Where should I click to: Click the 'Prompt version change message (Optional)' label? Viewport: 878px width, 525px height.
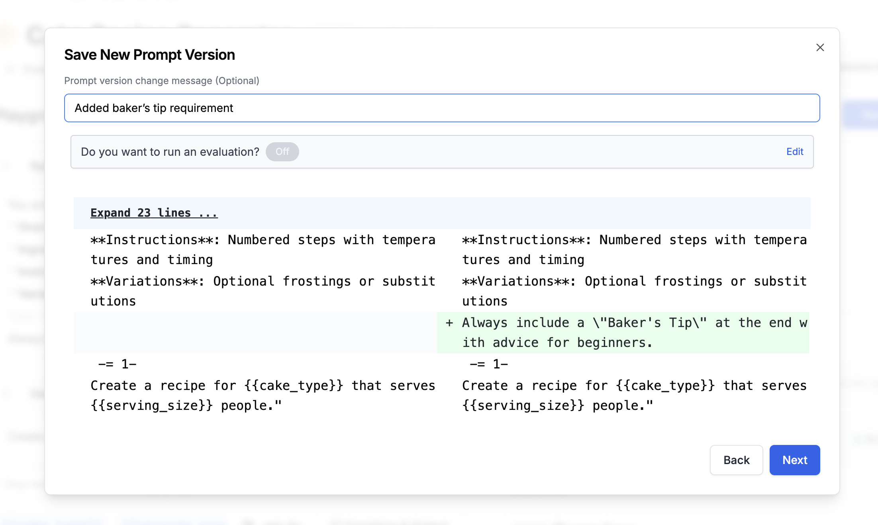(x=161, y=81)
